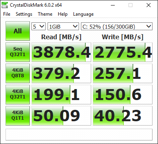Expand the test count dropdown showing 5

coord(39,26)
